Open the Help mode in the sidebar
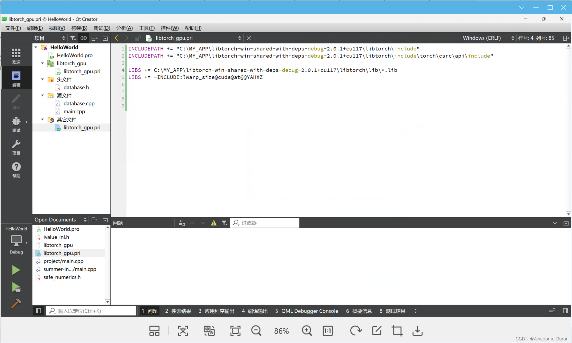Image resolution: width=572 pixels, height=343 pixels. 16,170
